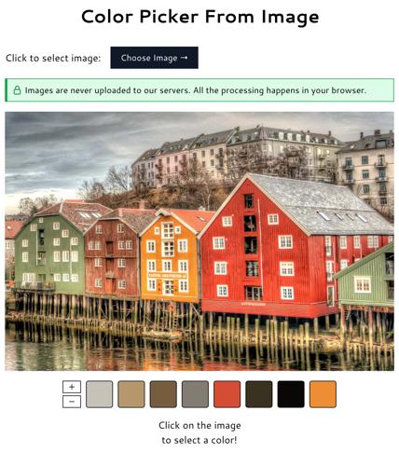Select the light gray color swatch

pyautogui.click(x=100, y=394)
